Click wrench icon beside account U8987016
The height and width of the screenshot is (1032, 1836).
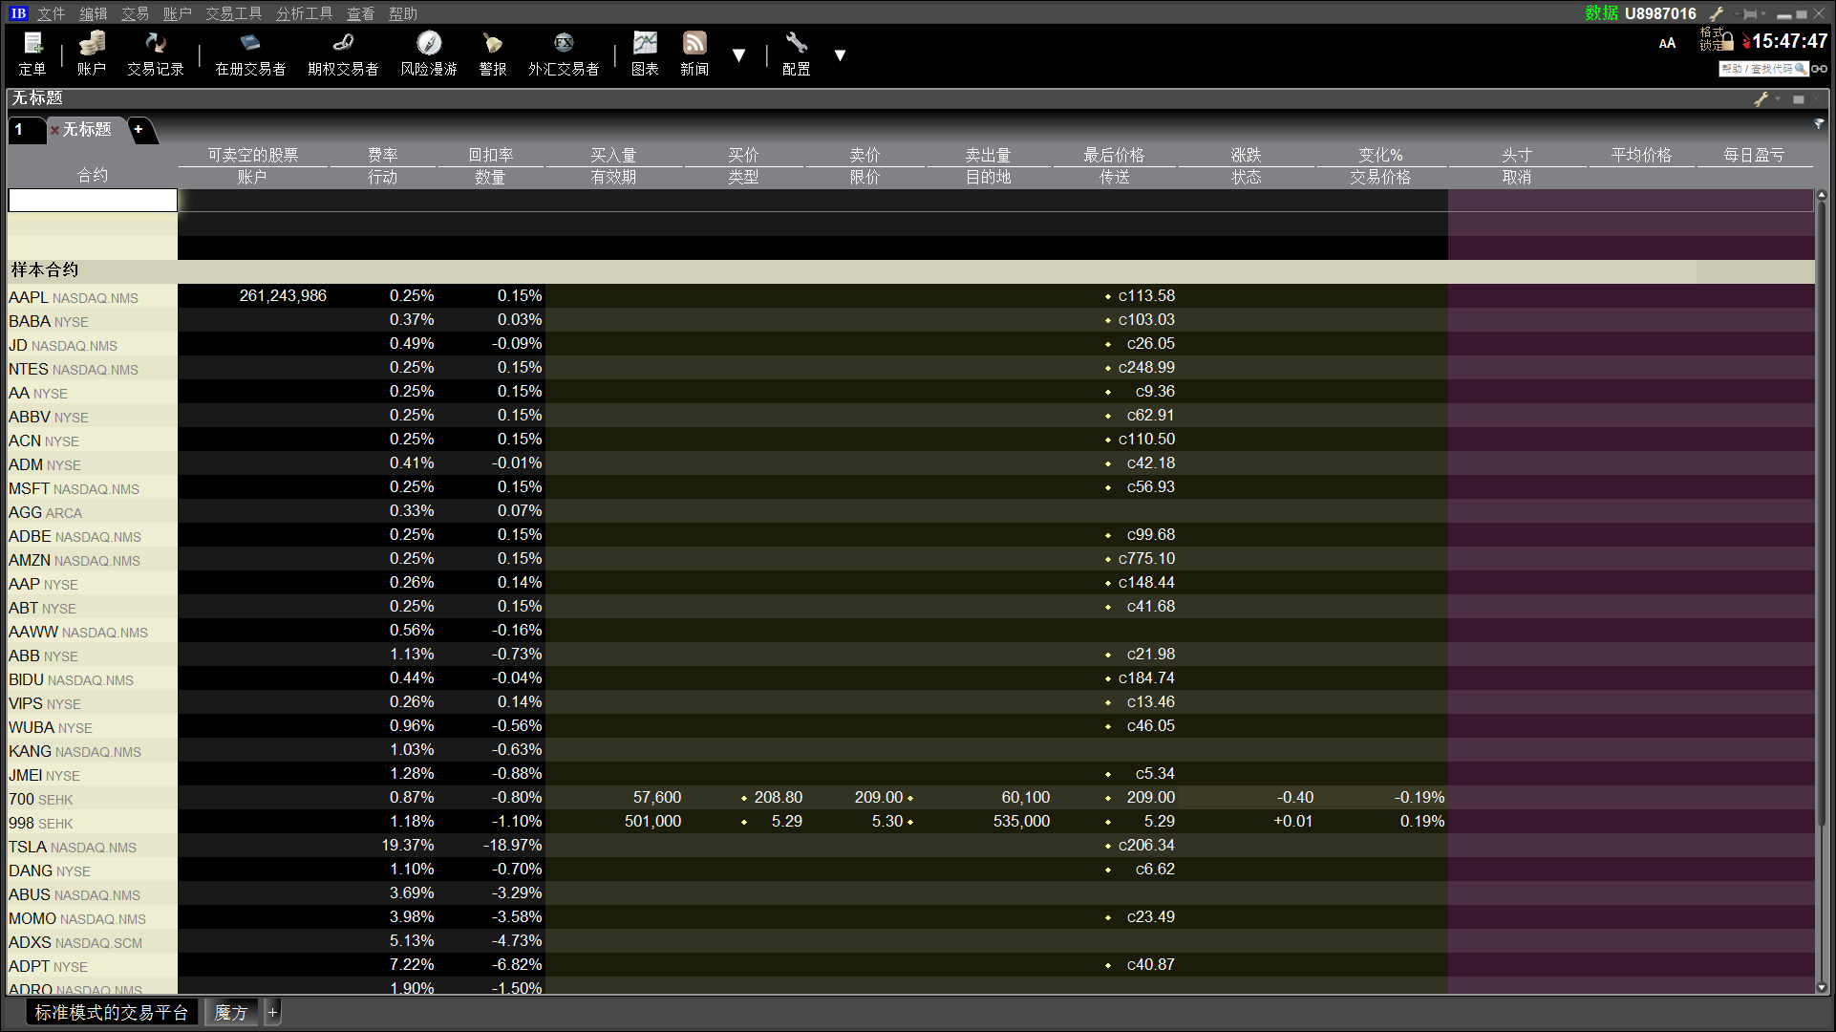click(x=1717, y=13)
